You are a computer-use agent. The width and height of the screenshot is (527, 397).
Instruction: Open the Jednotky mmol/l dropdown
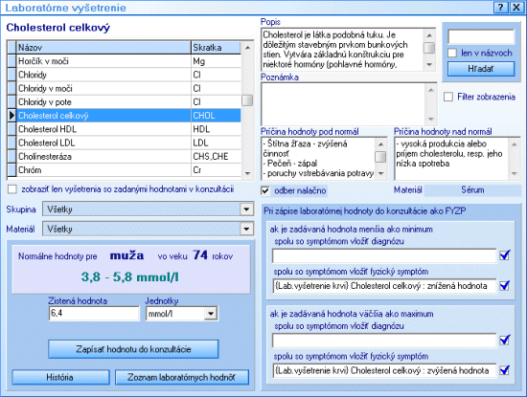click(211, 314)
